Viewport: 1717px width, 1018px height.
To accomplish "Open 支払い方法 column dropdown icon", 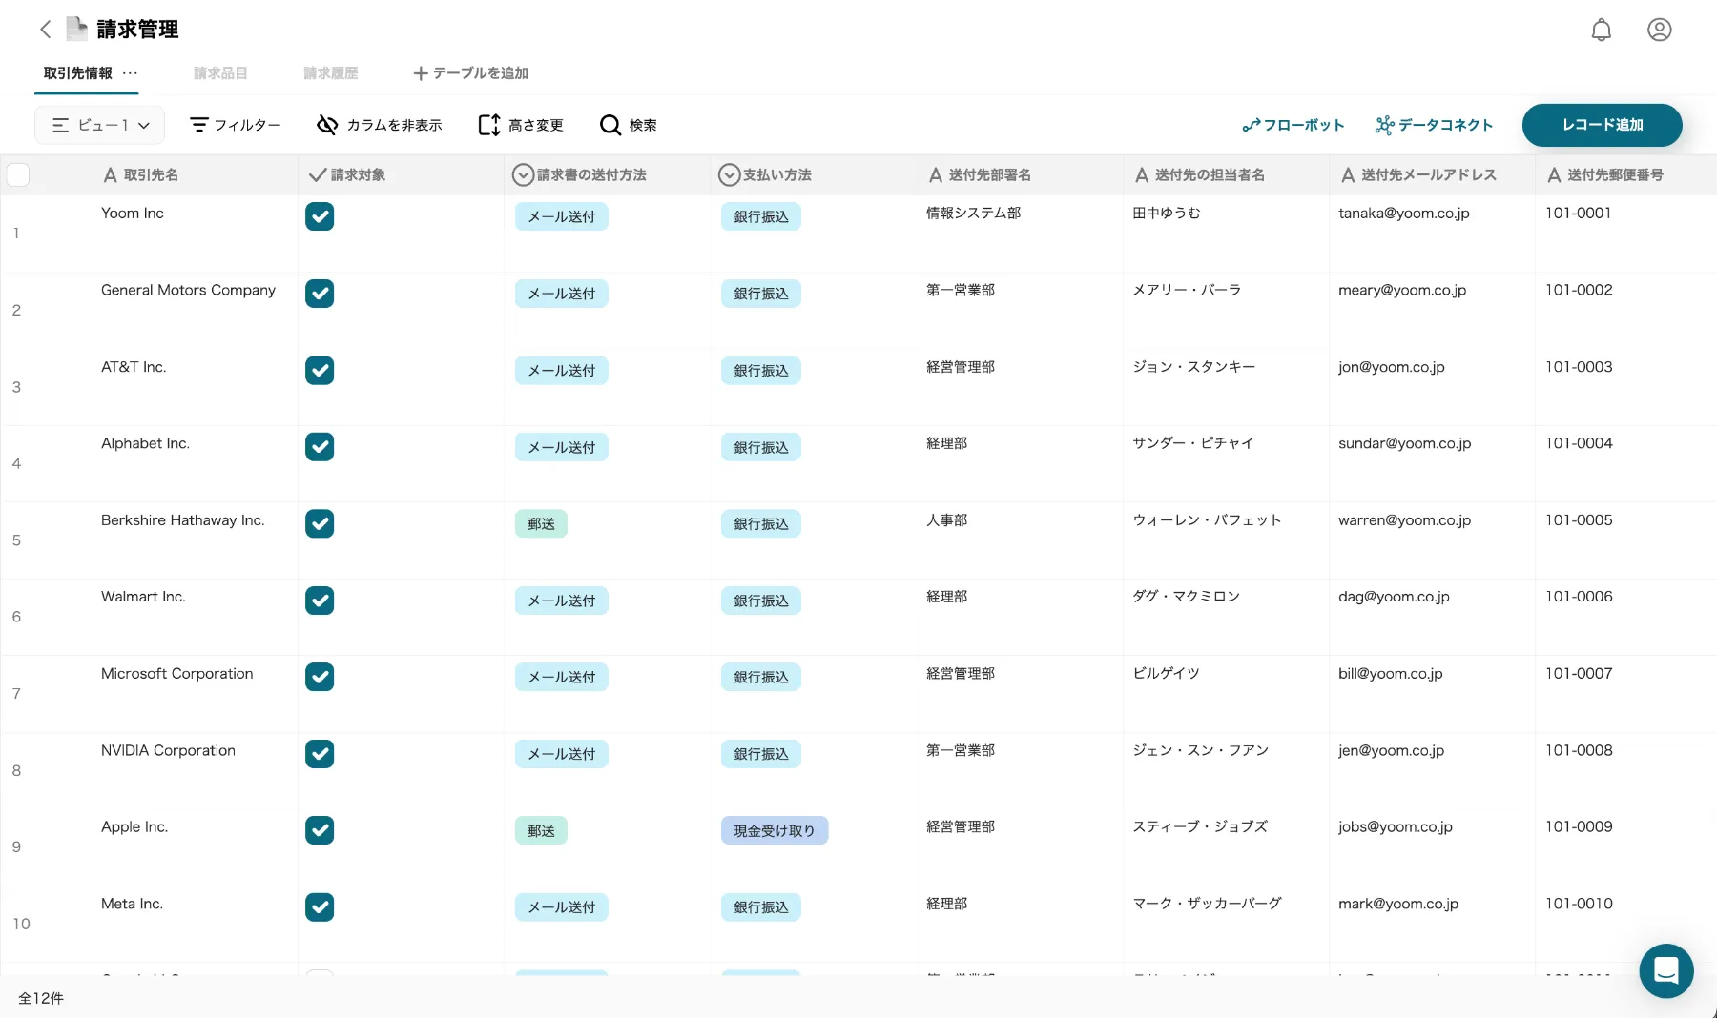I will tap(729, 174).
